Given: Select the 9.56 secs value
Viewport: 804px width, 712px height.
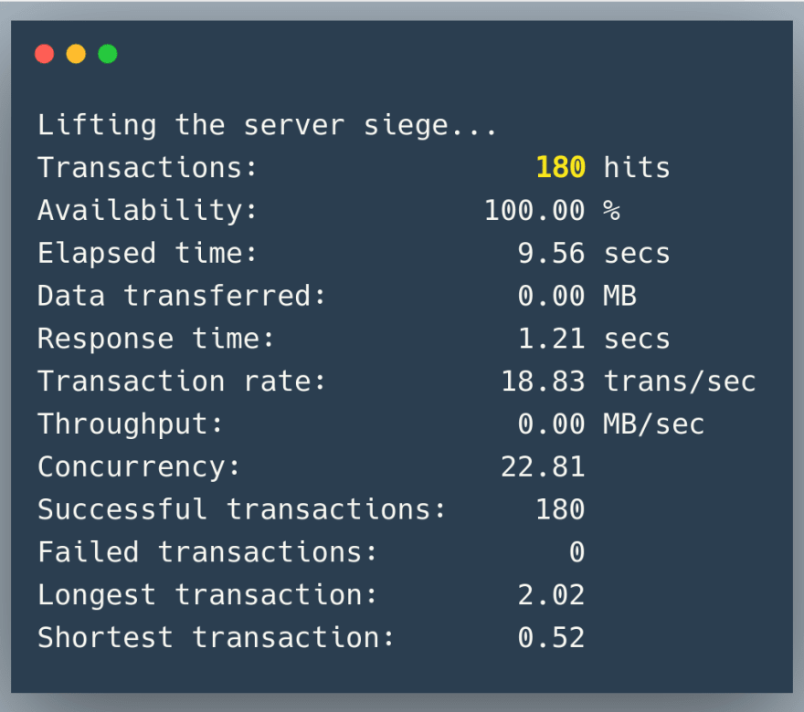Looking at the screenshot, I should pos(594,253).
